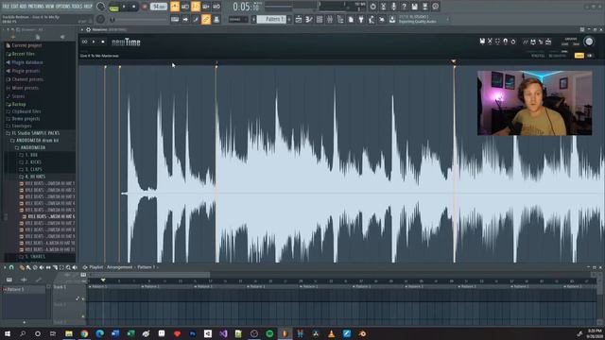Open the snap selector dropdown
This screenshot has height=340, width=605.
tap(237, 19)
